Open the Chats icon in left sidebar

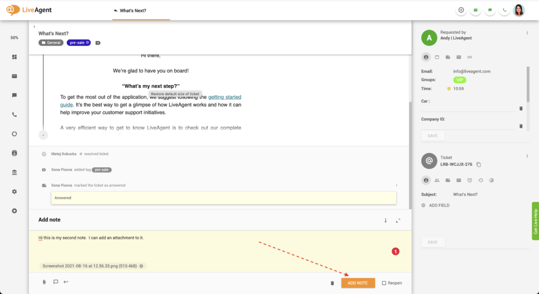coord(15,95)
